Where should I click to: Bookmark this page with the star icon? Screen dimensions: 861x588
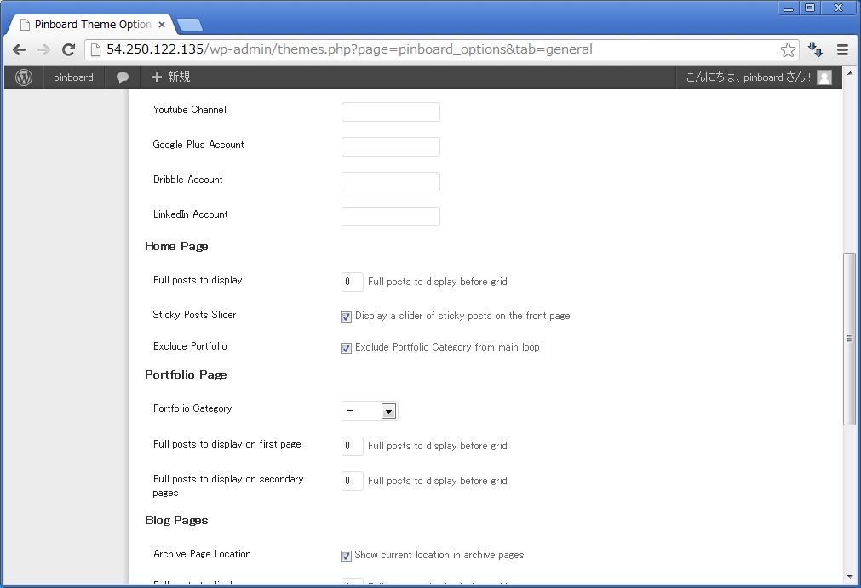coord(788,50)
